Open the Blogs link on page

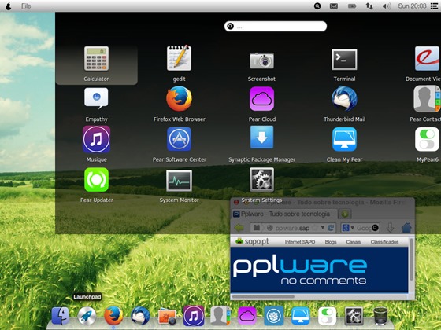pos(331,242)
